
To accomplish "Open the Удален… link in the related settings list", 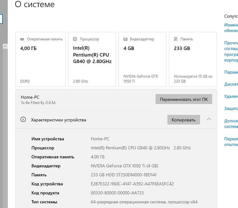I will (x=231, y=96).
